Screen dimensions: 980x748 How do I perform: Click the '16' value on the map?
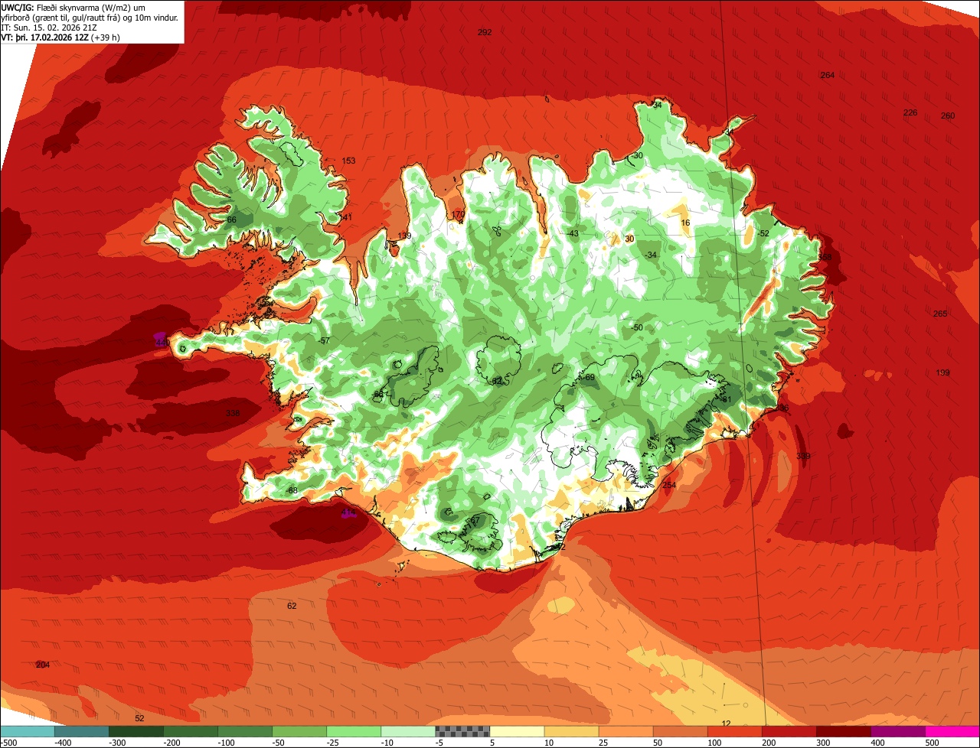click(x=685, y=223)
